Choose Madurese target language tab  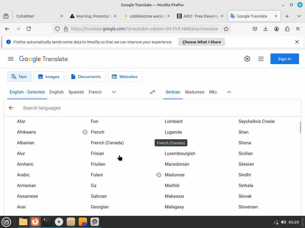click(x=194, y=92)
